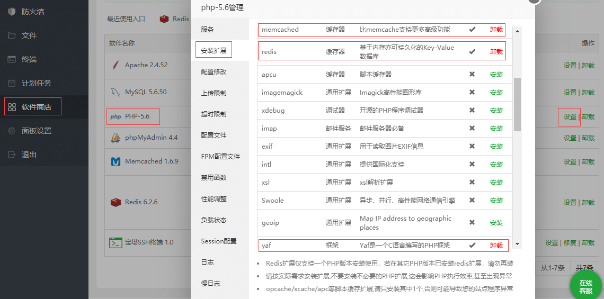The image size is (604, 299).
Task: Open the 在线客服 chat button
Action: tap(585, 286)
